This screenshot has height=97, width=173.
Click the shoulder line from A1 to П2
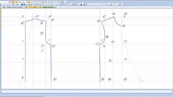pyautogui.click(x=40, y=20)
